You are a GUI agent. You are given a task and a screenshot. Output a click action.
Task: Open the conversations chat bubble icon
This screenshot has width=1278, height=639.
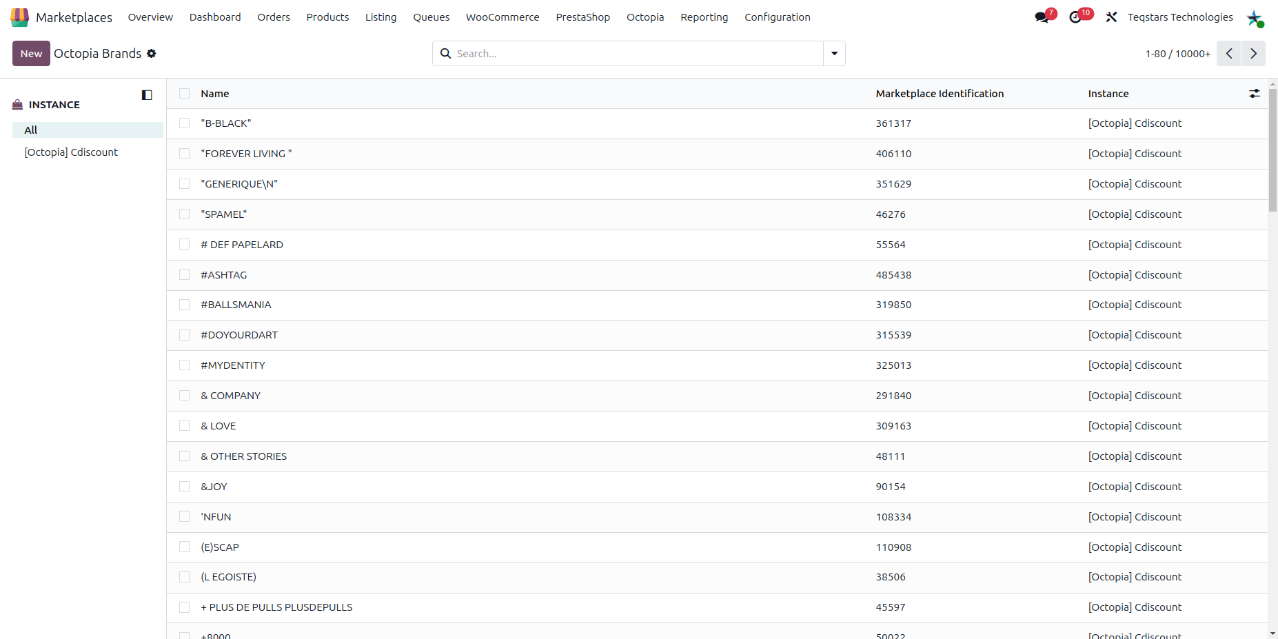click(1042, 17)
